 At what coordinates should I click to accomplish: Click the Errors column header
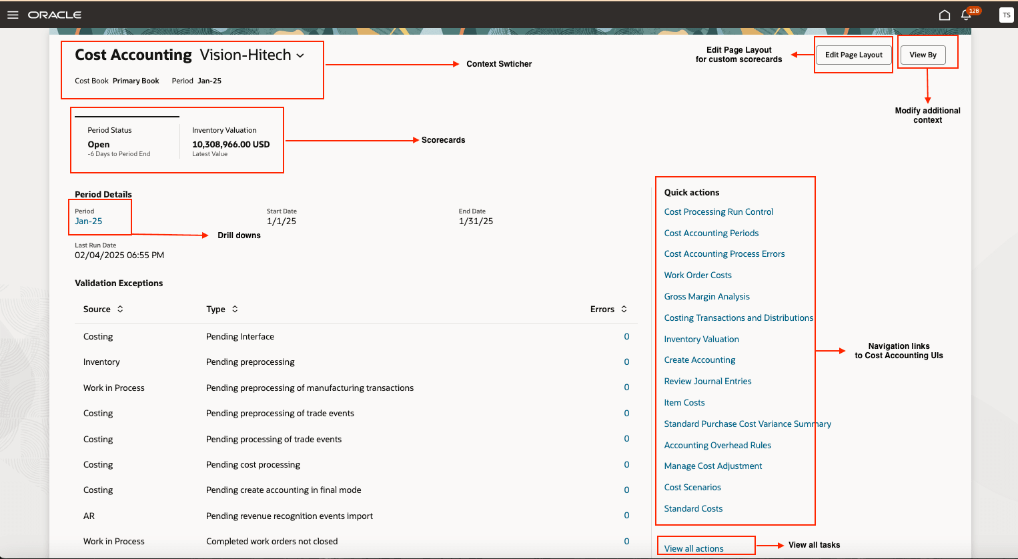tap(602, 309)
